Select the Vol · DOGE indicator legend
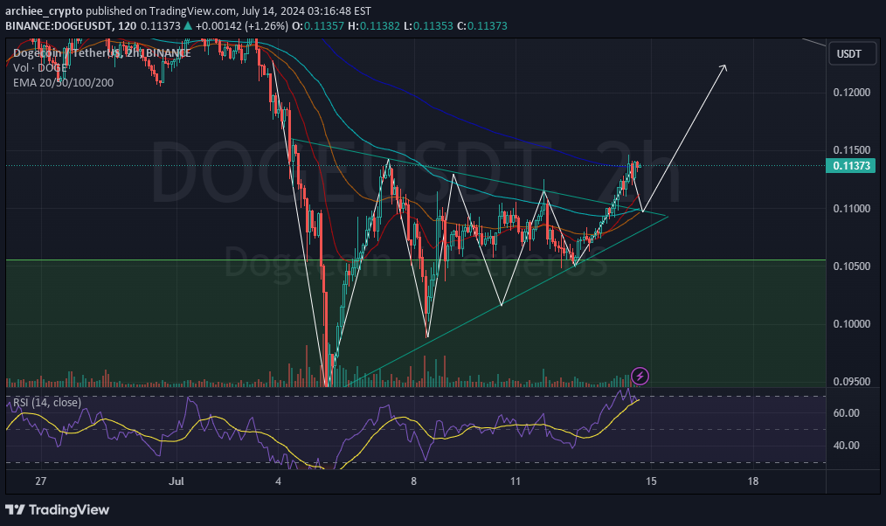The image size is (886, 526). 39,68
